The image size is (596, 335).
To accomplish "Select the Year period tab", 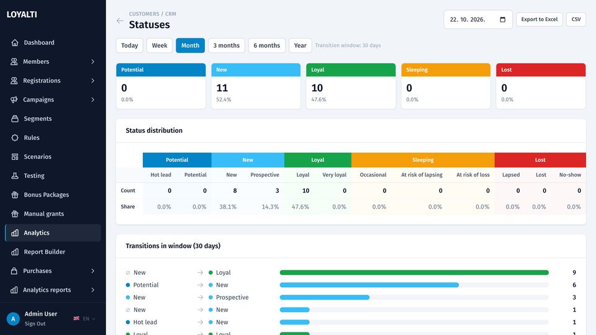I will (300, 45).
